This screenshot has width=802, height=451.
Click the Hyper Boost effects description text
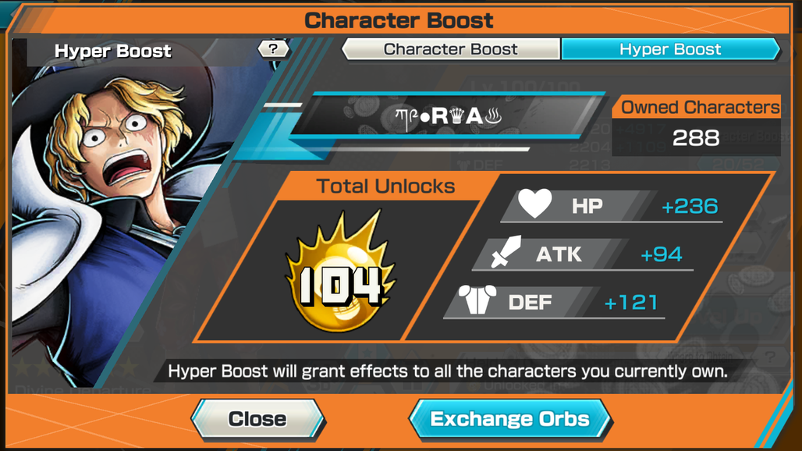(x=448, y=371)
